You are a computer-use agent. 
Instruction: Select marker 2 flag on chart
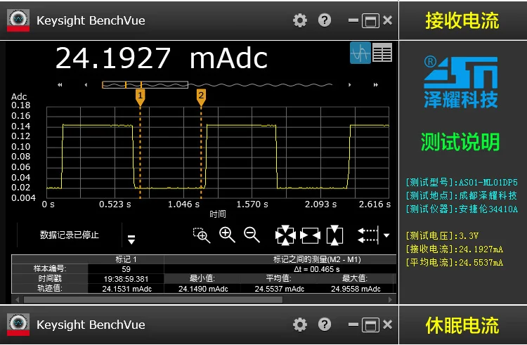click(201, 98)
